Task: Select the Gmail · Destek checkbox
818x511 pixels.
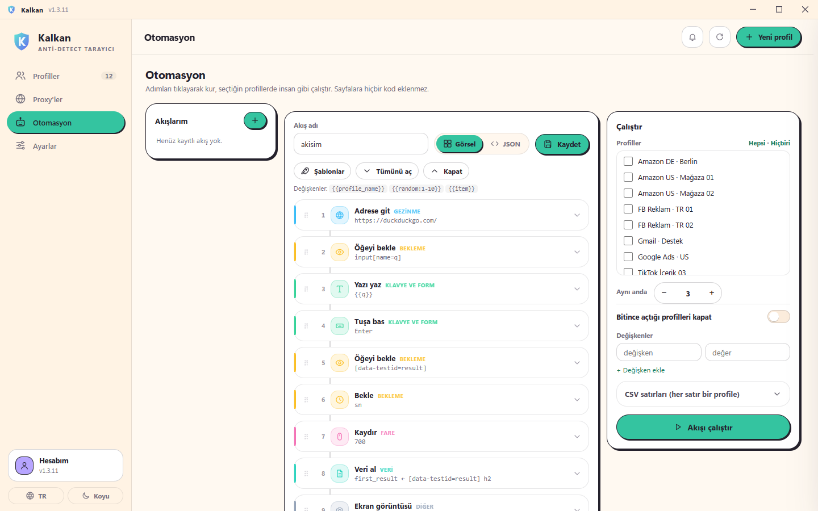Action: [x=628, y=241]
